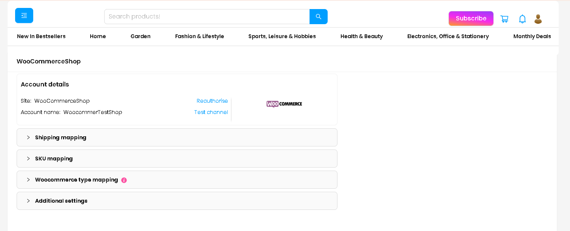Viewport: 570px width, 231px height.
Task: Click the Account name WoocommerTestShop text
Action: [x=71, y=112]
